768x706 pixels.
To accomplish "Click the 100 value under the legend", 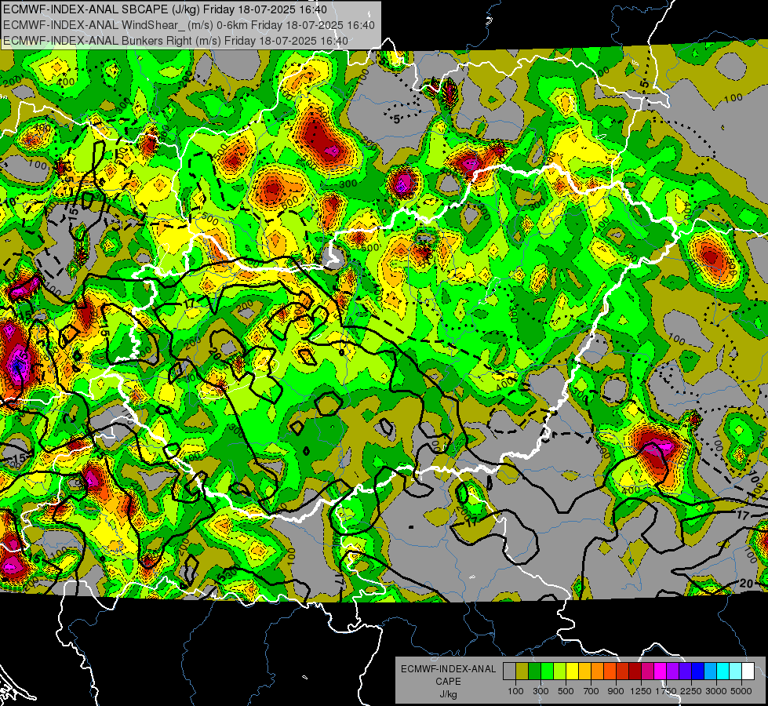I will click(x=515, y=691).
